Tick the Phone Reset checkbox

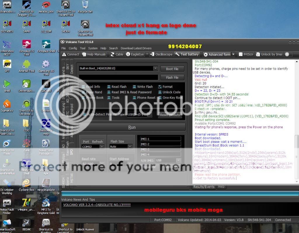(134, 98)
